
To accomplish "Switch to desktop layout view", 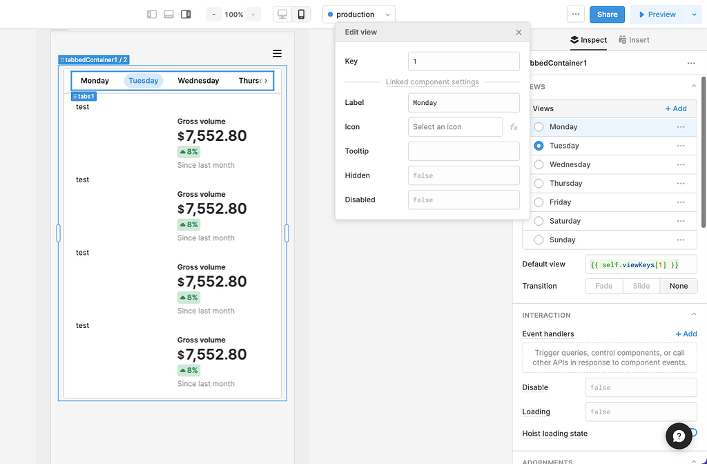I will 282,14.
